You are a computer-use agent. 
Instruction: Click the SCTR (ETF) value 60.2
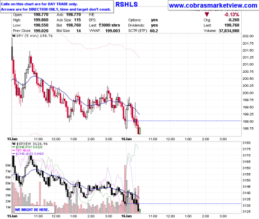(x=154, y=31)
